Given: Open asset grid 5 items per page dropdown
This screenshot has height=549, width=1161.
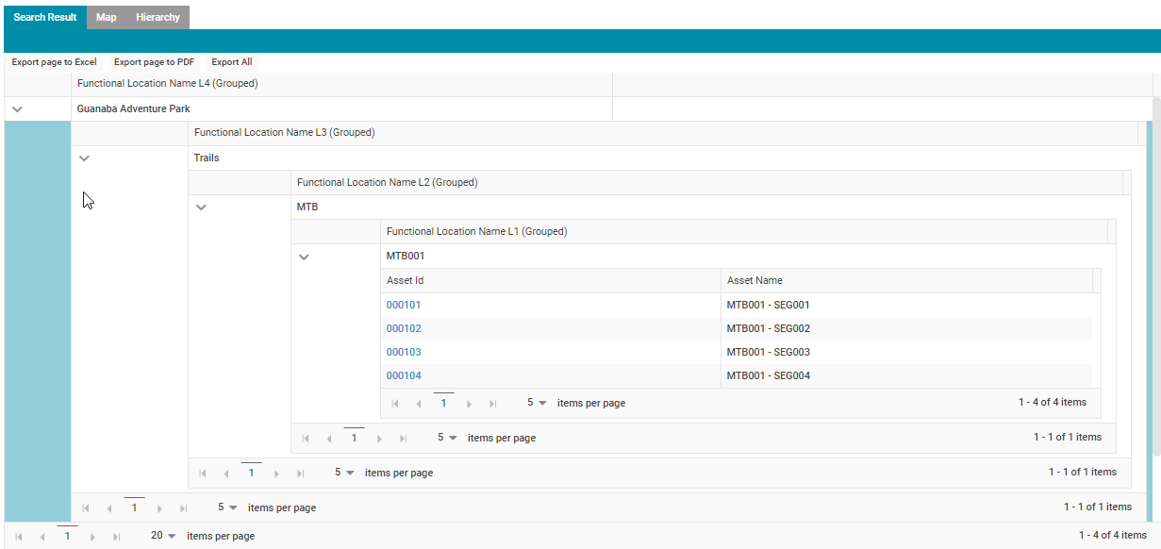Looking at the screenshot, I should (536, 403).
